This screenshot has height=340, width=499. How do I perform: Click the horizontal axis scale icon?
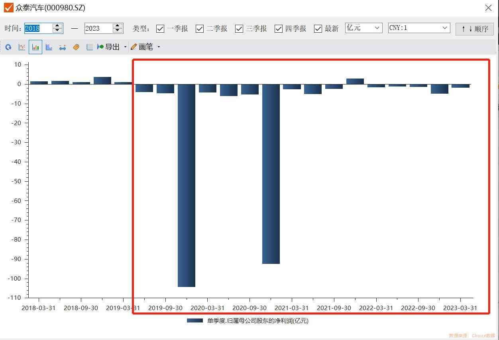tap(63, 47)
